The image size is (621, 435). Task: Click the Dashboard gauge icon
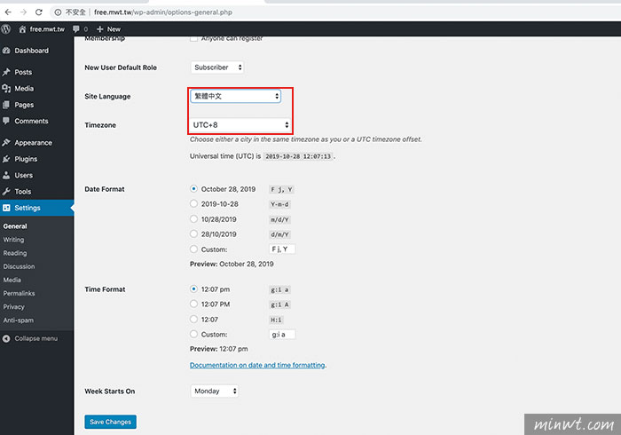tap(6, 51)
